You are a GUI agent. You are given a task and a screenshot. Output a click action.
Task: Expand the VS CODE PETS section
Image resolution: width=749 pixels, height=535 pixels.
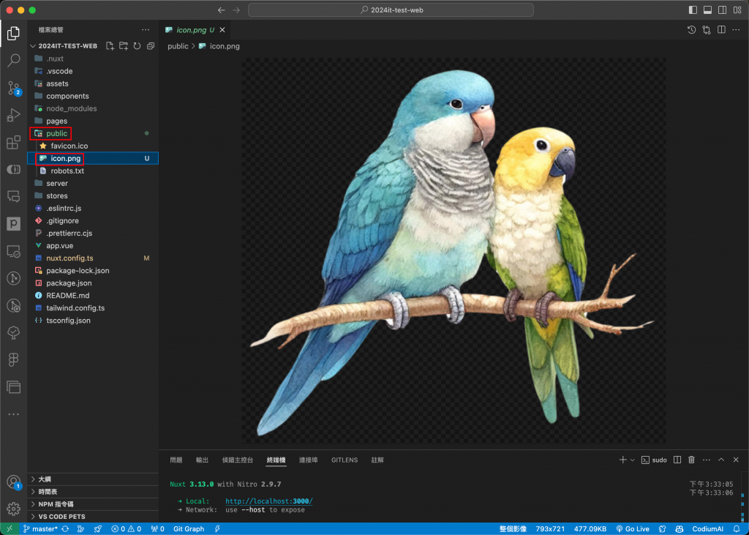point(61,517)
